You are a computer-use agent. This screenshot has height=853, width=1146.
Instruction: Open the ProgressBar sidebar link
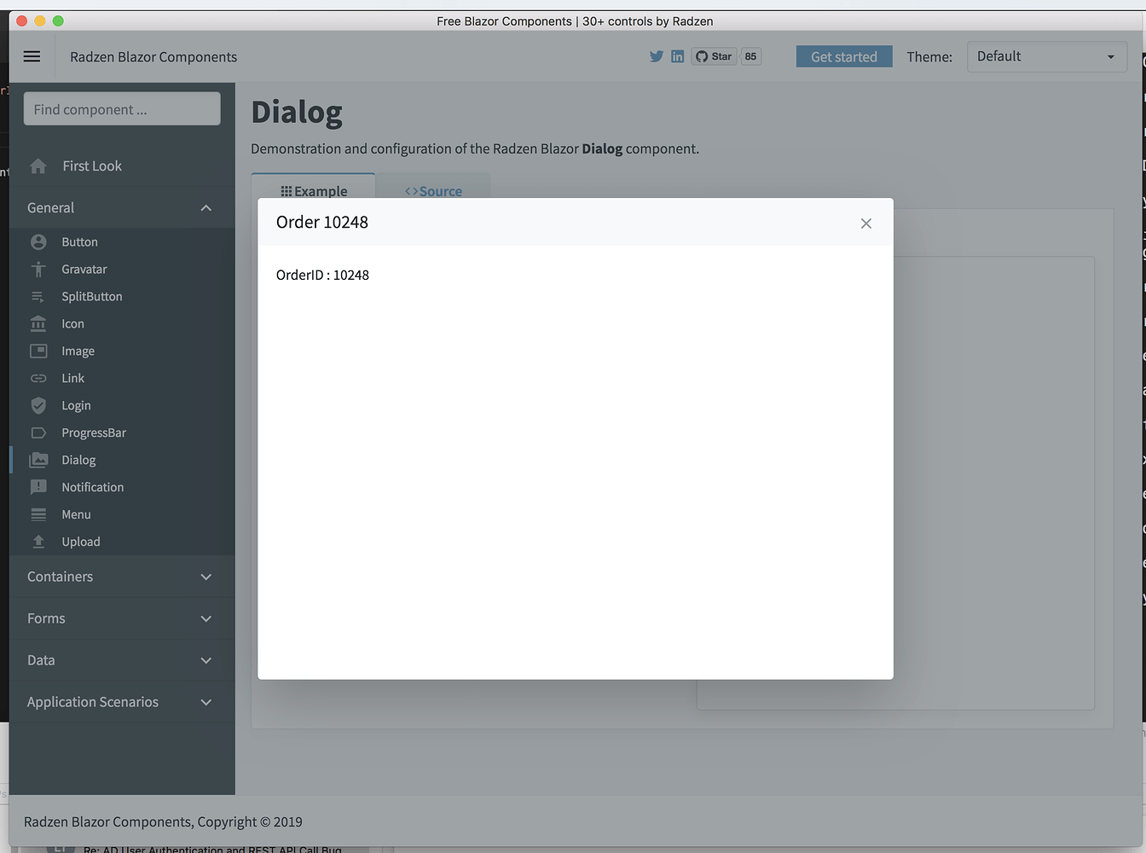pyautogui.click(x=94, y=433)
